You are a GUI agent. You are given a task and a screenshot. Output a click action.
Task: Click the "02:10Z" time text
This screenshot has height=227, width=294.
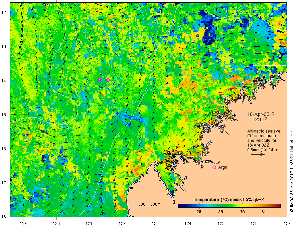tap(260, 120)
